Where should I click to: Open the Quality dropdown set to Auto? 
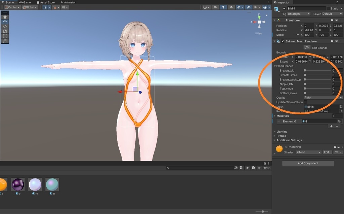click(x=323, y=98)
